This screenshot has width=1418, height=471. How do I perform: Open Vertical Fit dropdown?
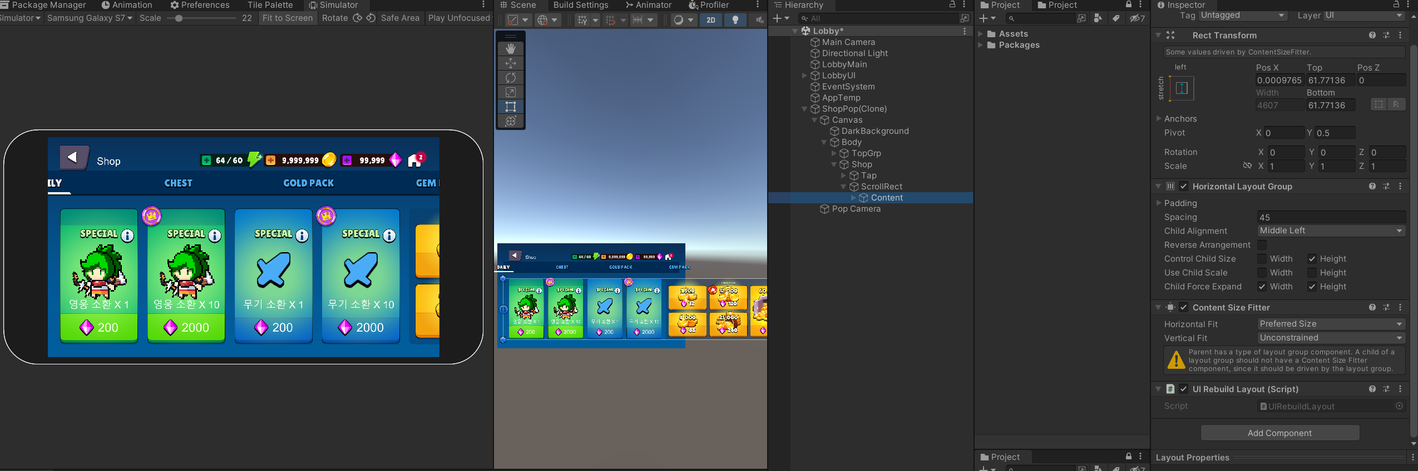coord(1331,338)
